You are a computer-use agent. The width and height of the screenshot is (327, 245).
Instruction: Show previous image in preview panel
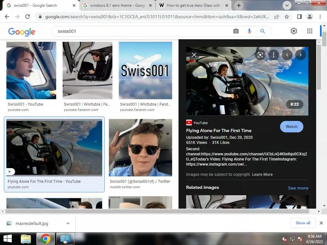click(x=287, y=55)
